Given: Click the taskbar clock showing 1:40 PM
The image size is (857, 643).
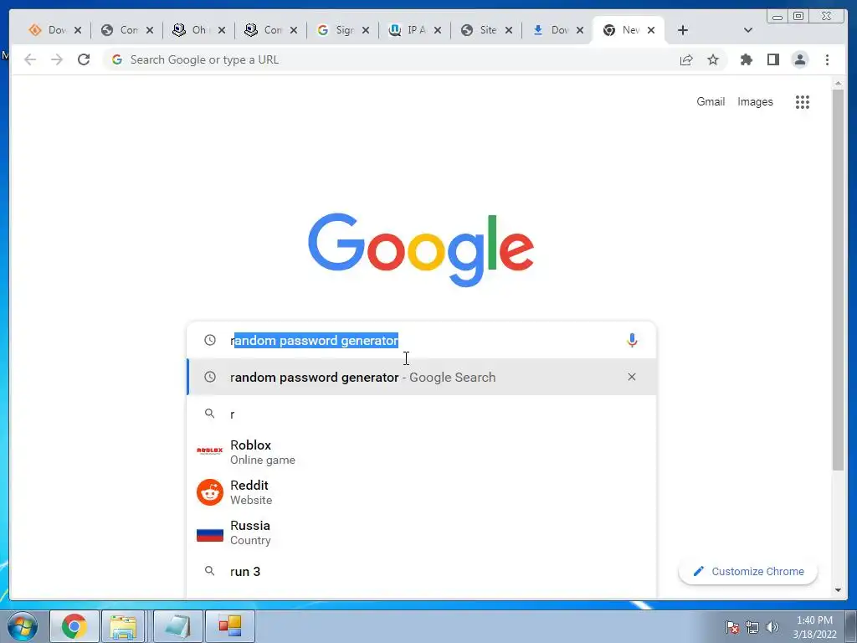Looking at the screenshot, I should click(814, 626).
